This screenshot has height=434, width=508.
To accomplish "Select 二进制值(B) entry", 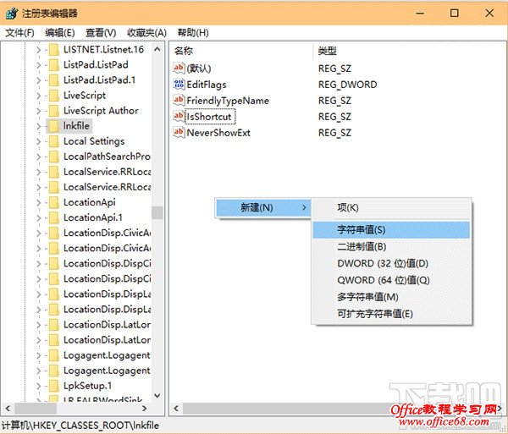I will (x=391, y=247).
